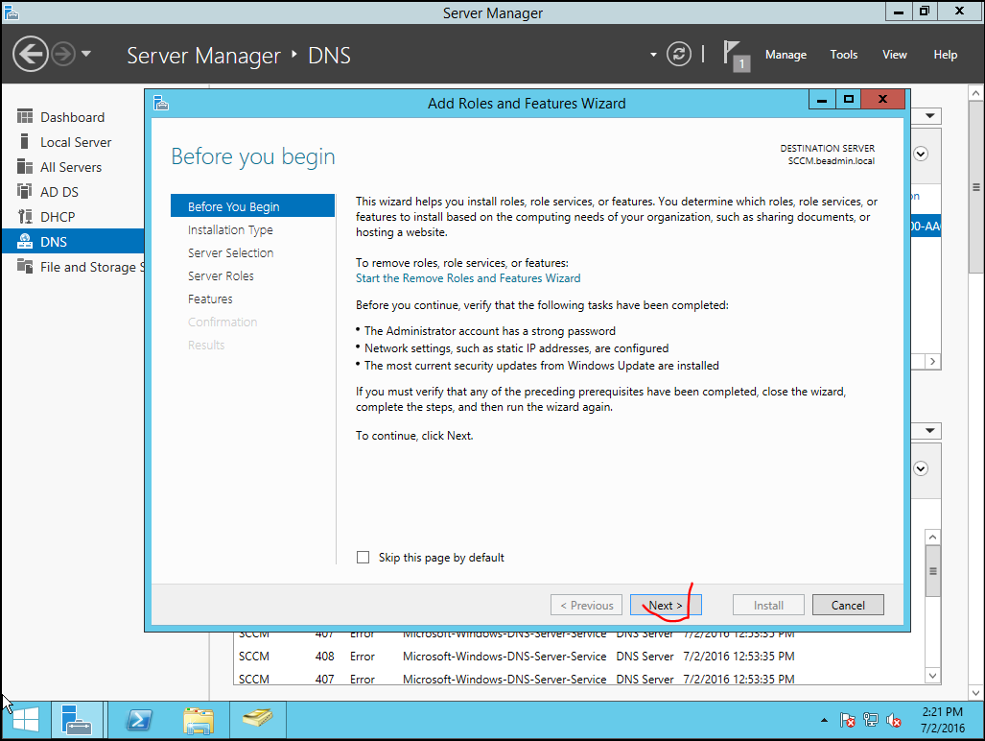This screenshot has height=741, width=985.
Task: Click network status tray icon
Action: (x=871, y=720)
